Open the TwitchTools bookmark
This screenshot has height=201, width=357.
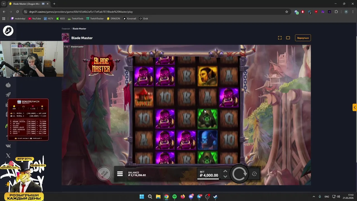(x=75, y=19)
